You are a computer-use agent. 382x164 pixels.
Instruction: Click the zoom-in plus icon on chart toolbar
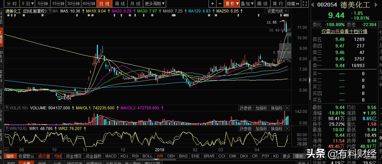213,4
